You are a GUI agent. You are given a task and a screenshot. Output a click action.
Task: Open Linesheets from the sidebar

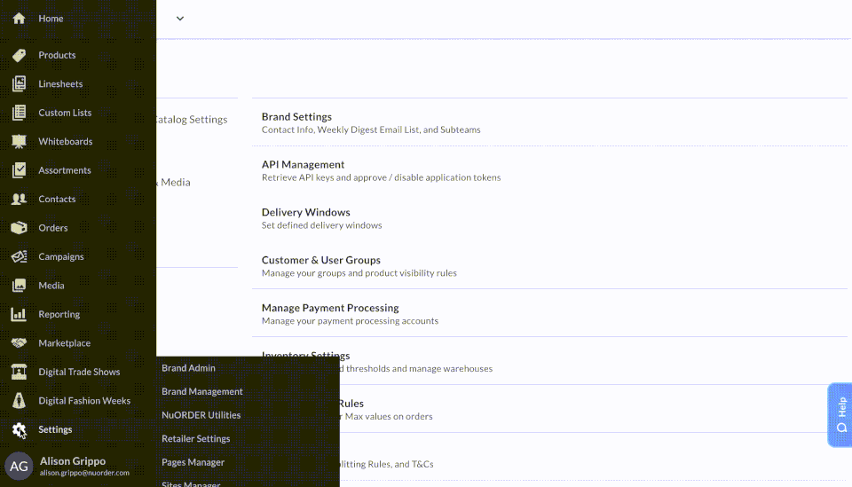(60, 83)
